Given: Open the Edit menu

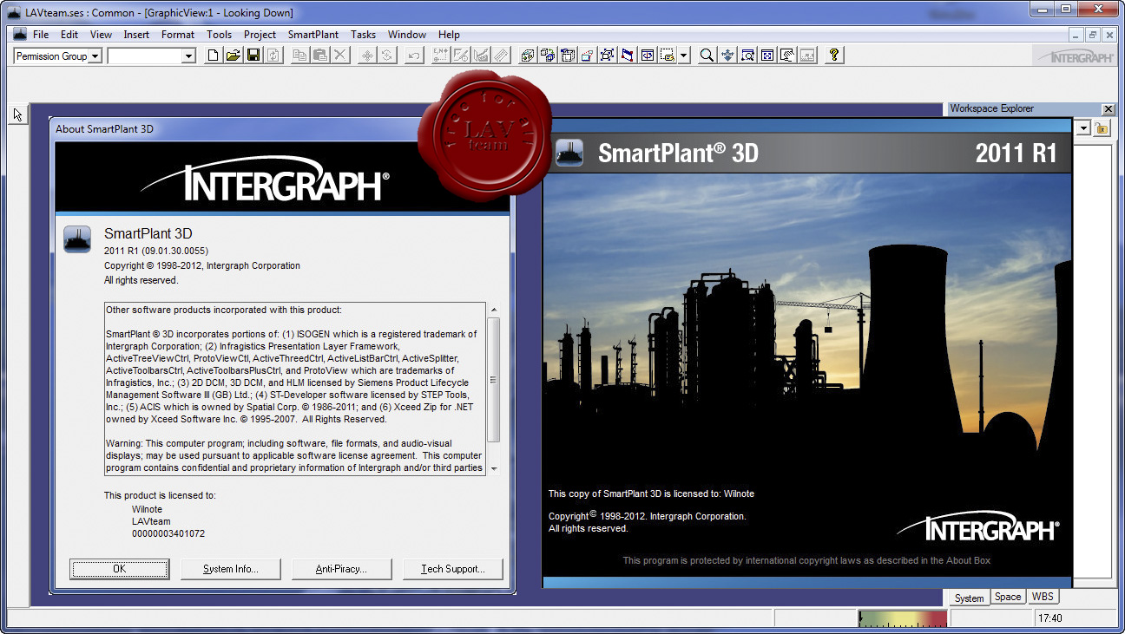Looking at the screenshot, I should (69, 35).
